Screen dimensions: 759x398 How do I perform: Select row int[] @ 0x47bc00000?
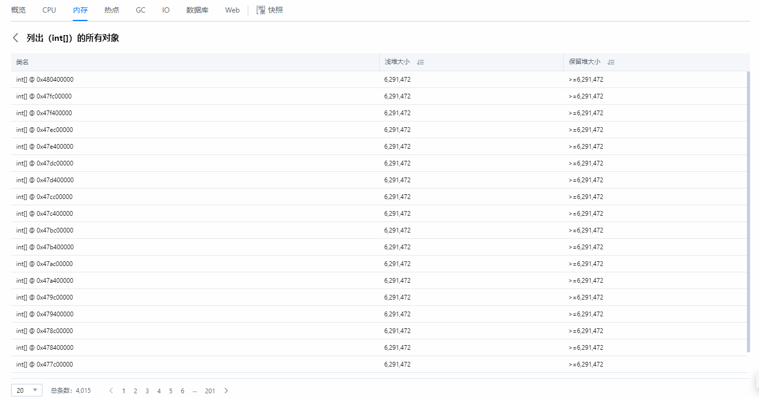[379, 230]
